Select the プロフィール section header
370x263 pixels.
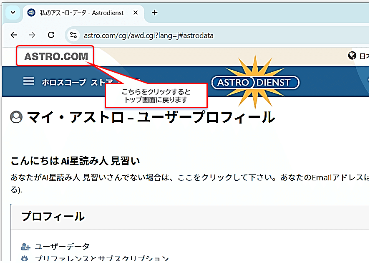coord(53,217)
